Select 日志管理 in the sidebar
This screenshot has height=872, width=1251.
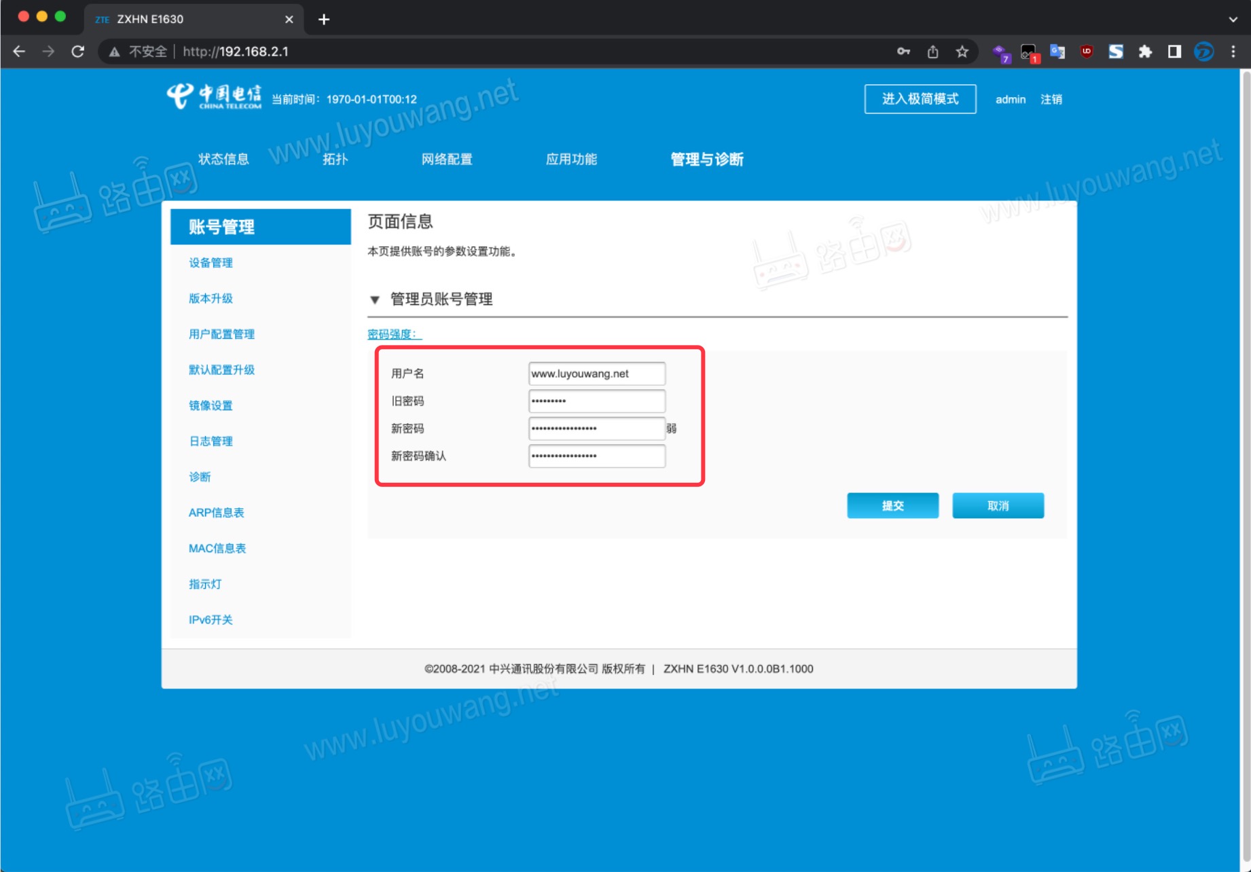click(211, 441)
